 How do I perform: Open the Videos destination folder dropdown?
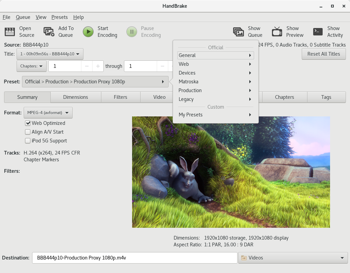293,258
